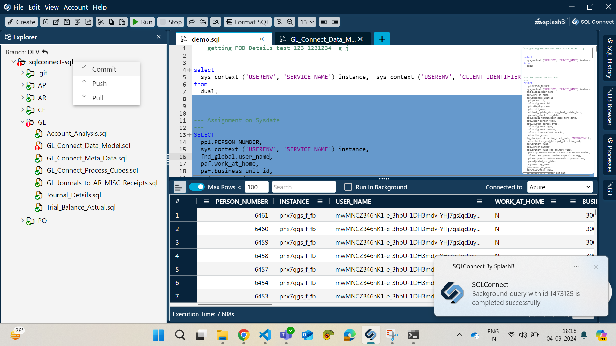Click the Search field in results panel
Viewport: 616px width, 346px height.
coord(304,186)
